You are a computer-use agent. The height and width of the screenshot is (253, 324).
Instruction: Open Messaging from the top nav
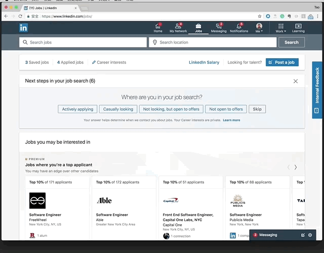[219, 28]
